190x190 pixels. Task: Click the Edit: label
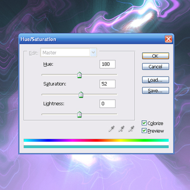click(34, 53)
